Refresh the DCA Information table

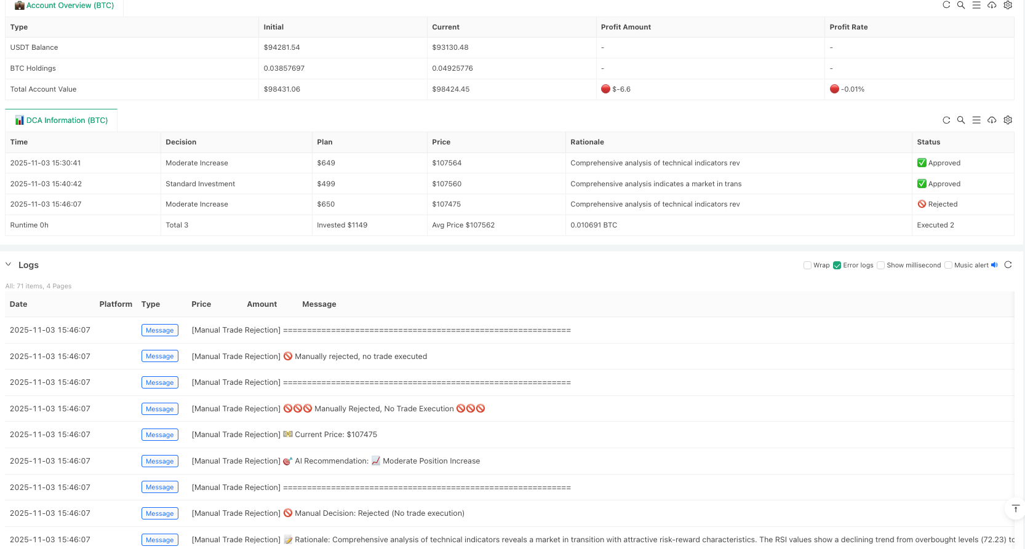point(946,120)
